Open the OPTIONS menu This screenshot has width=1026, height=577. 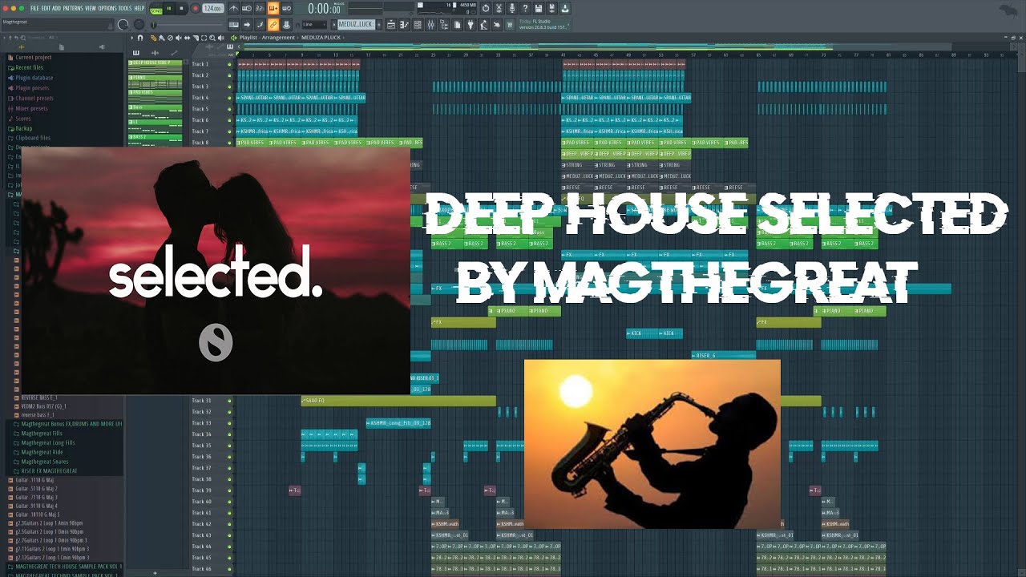coord(107,8)
